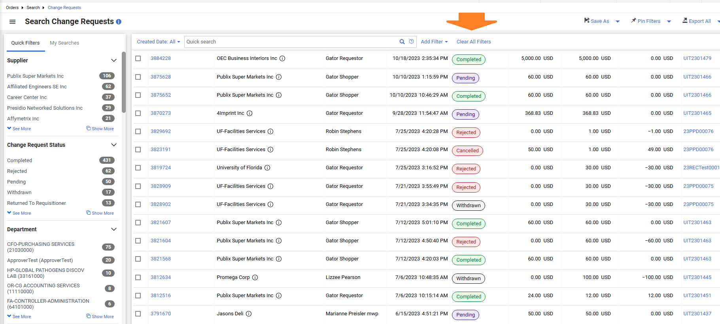Switch to the My Searches tab

click(64, 43)
